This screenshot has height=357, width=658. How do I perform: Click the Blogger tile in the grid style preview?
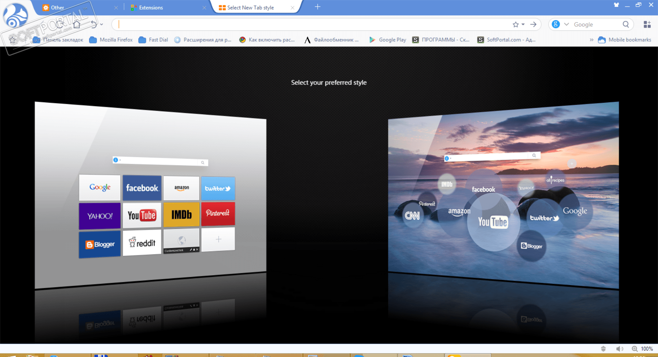click(x=100, y=244)
